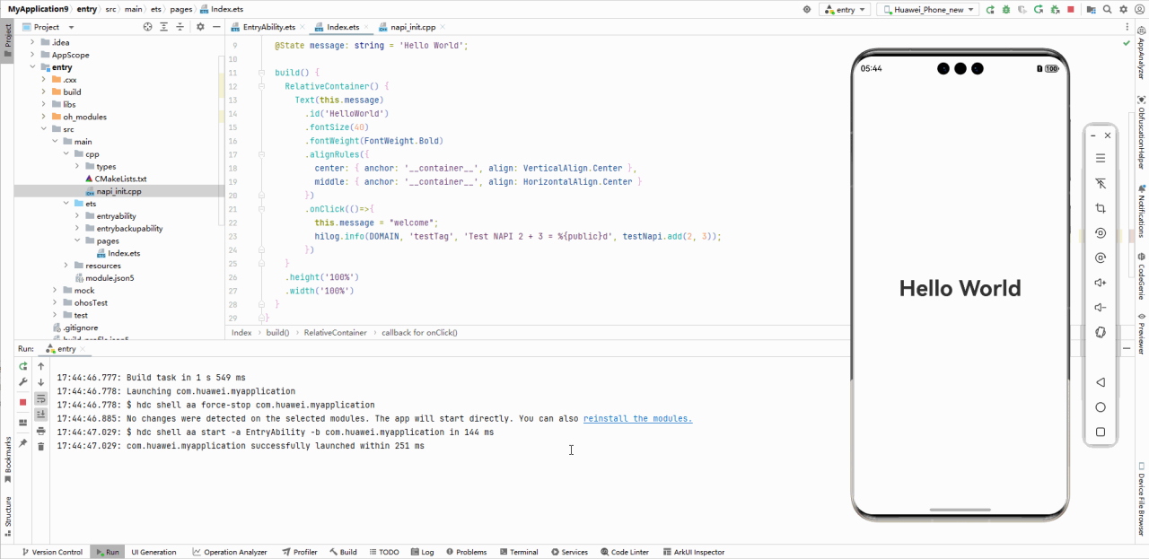The width and height of the screenshot is (1149, 559).
Task: Toggle scroll to end in Run console
Action: [40, 414]
